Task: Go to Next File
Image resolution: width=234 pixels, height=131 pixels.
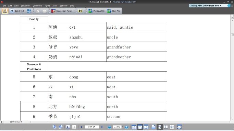Action: point(114,11)
